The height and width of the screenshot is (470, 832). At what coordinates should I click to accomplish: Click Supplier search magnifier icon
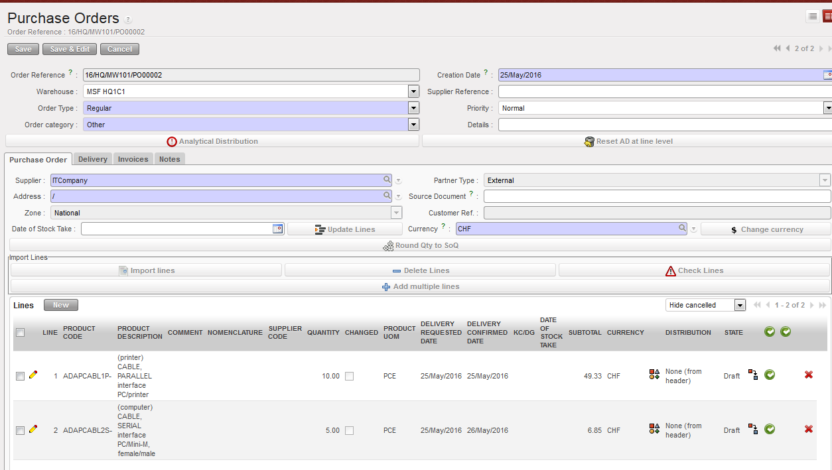click(x=387, y=180)
